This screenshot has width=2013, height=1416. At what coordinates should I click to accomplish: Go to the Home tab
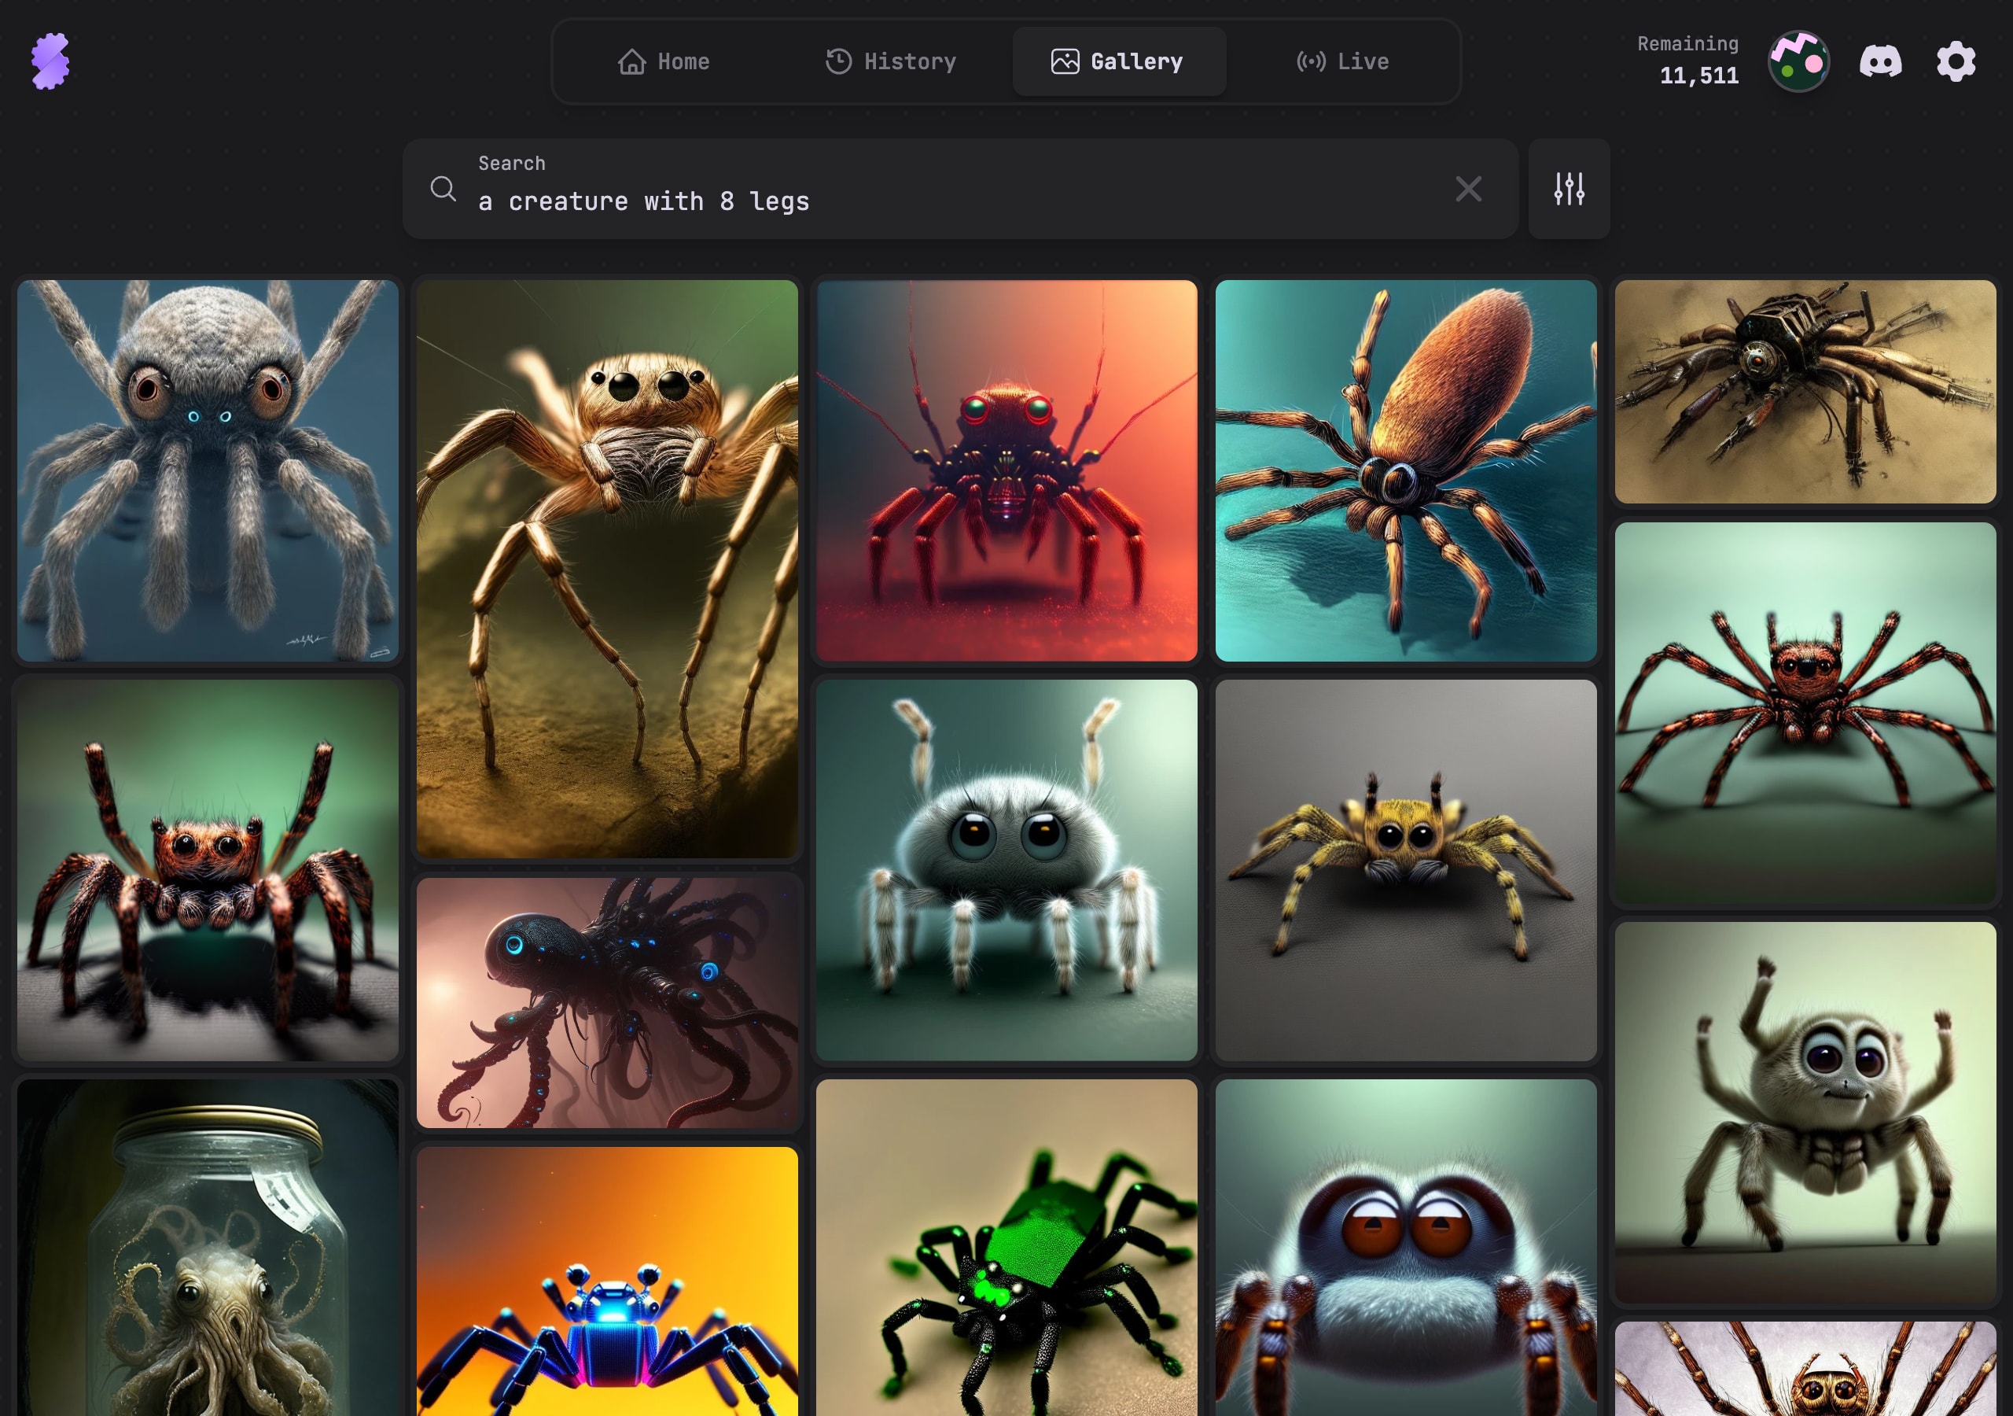click(x=664, y=61)
